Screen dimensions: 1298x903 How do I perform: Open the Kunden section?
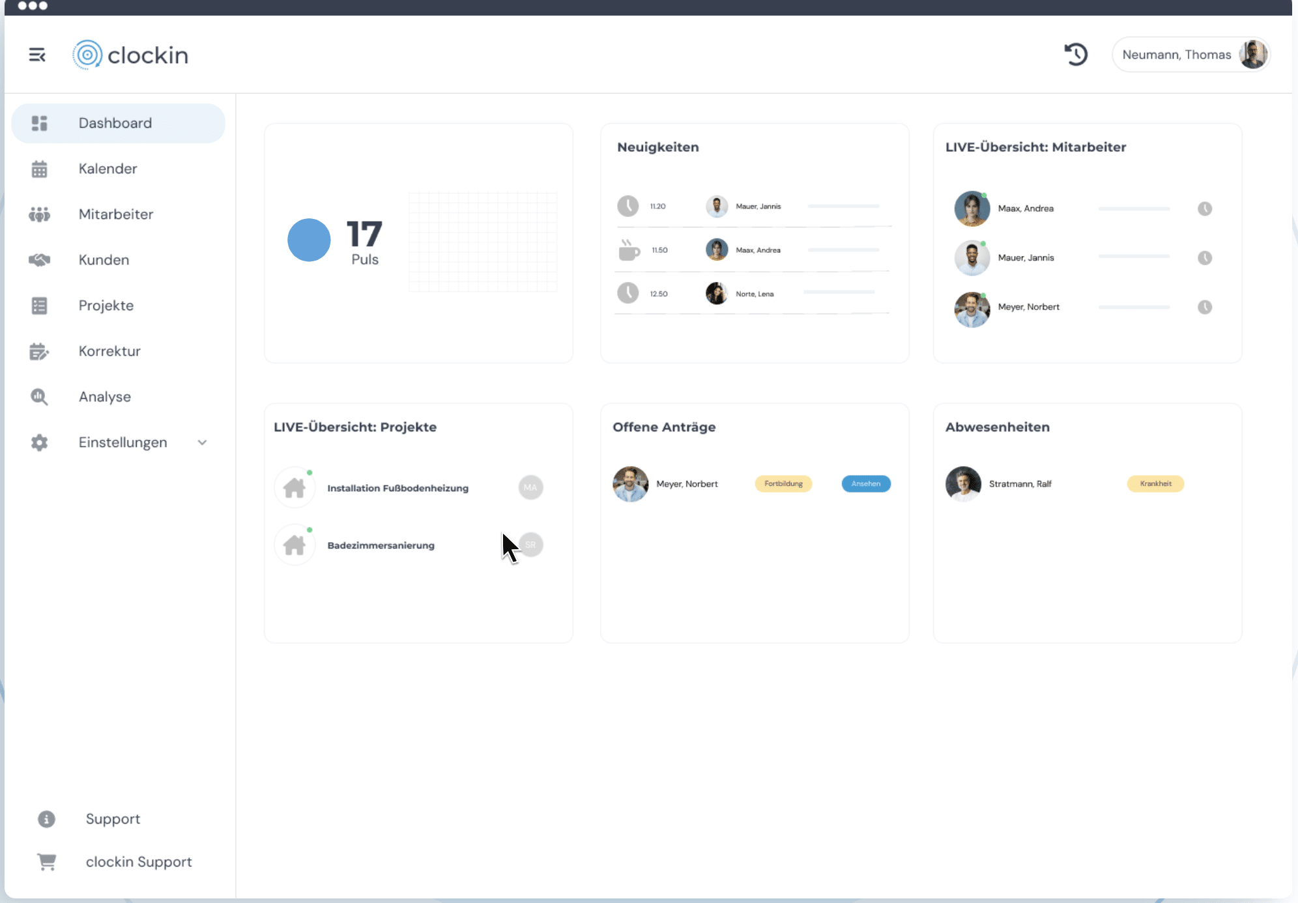pyautogui.click(x=104, y=260)
